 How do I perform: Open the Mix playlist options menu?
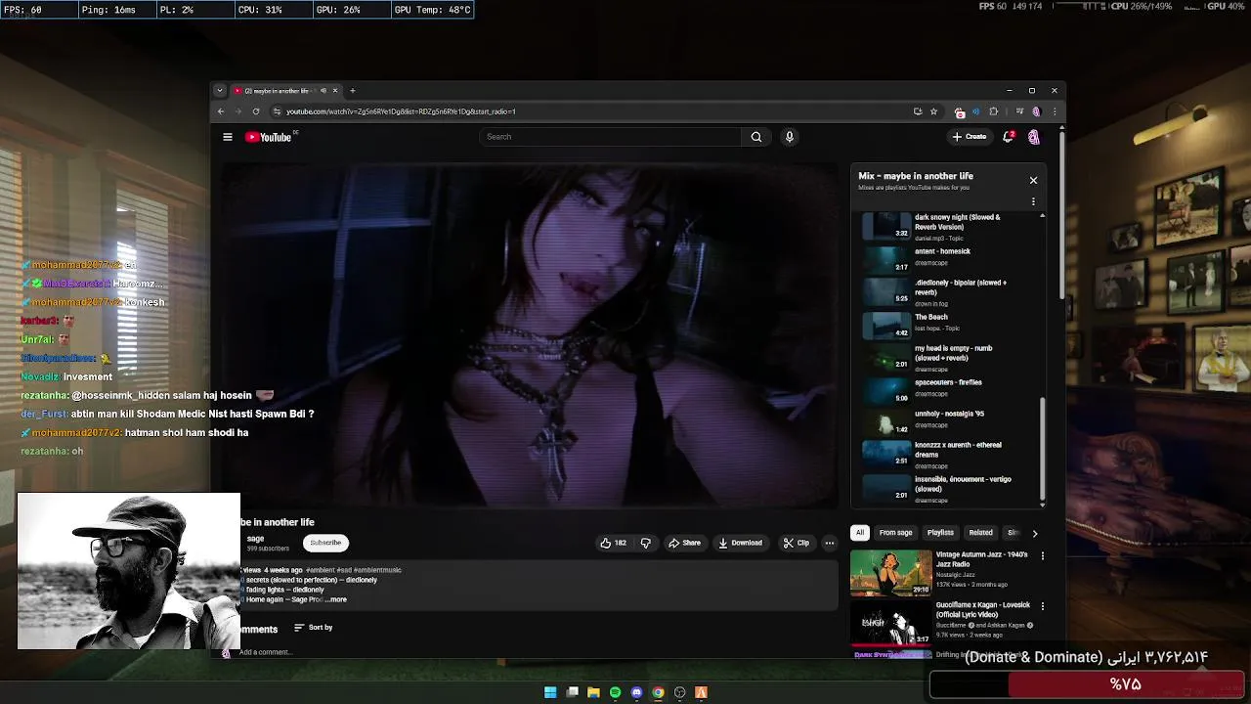(x=1033, y=201)
